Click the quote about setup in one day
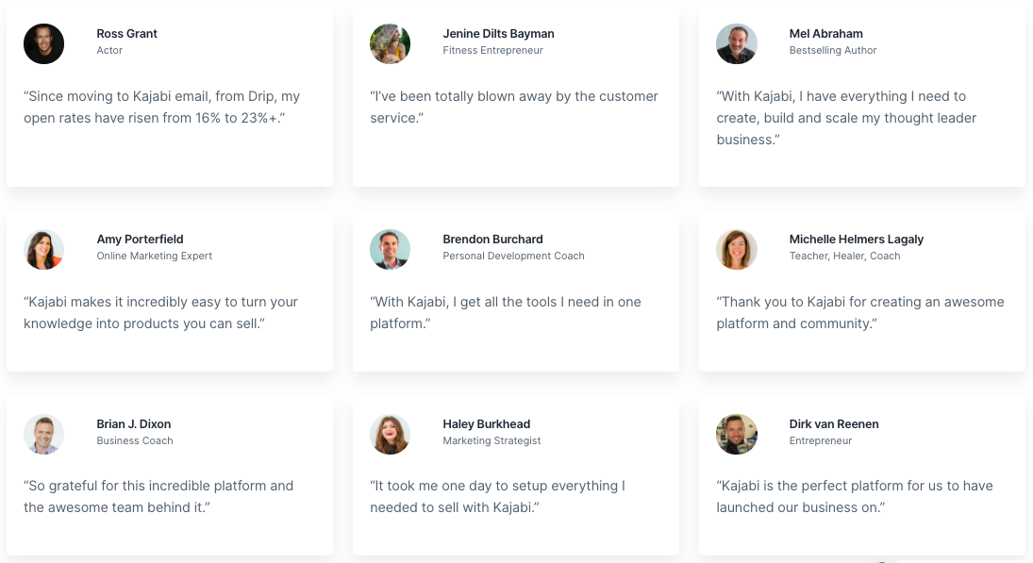 click(x=497, y=497)
